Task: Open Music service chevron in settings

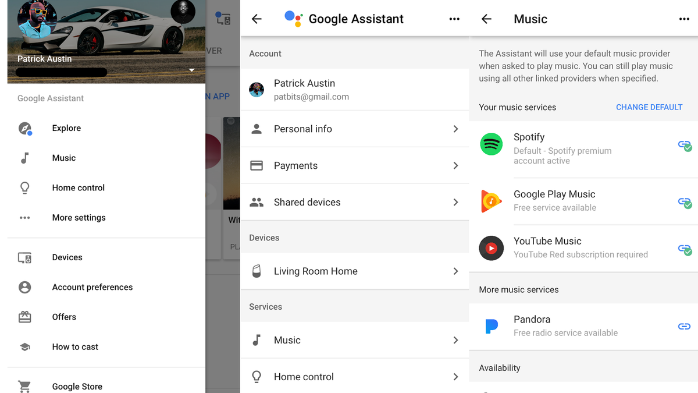Action: [455, 340]
